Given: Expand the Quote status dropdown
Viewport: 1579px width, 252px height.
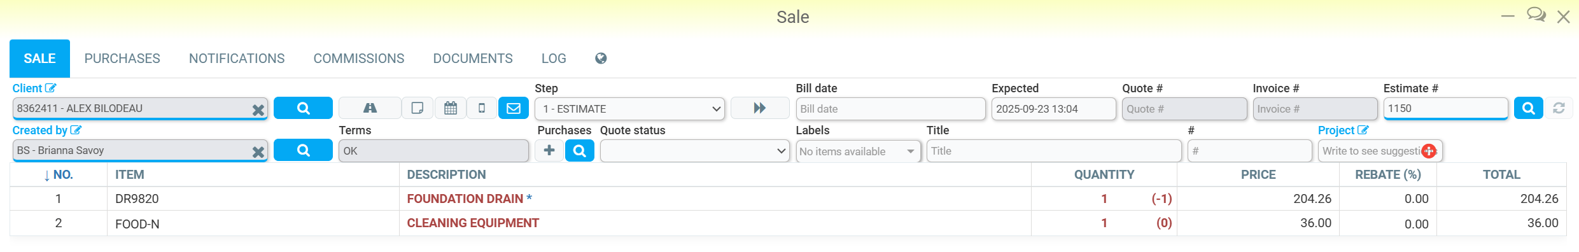Looking at the screenshot, I should [695, 151].
